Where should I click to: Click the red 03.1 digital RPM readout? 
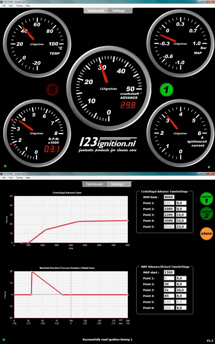52,149
